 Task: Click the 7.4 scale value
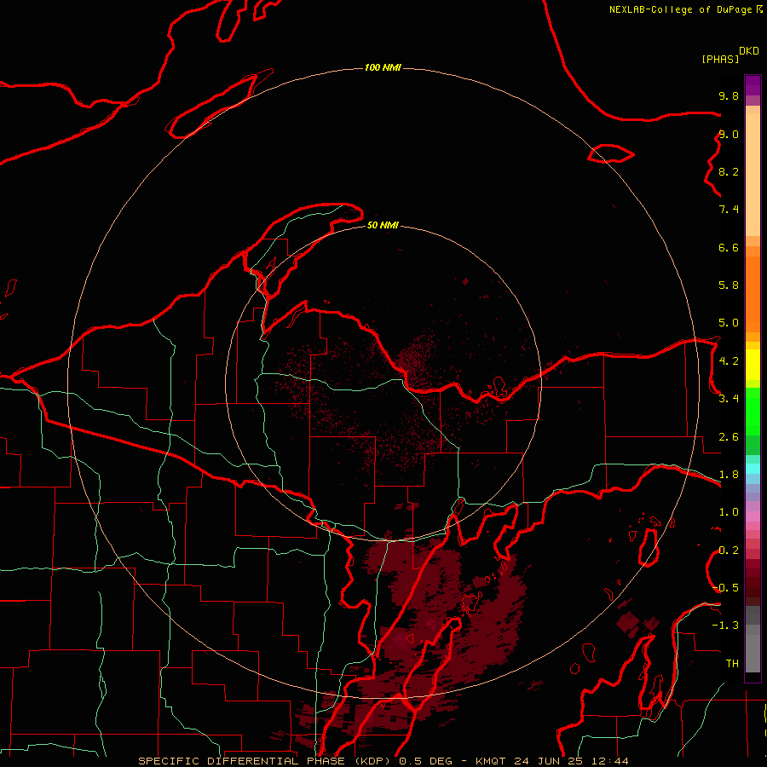729,210
